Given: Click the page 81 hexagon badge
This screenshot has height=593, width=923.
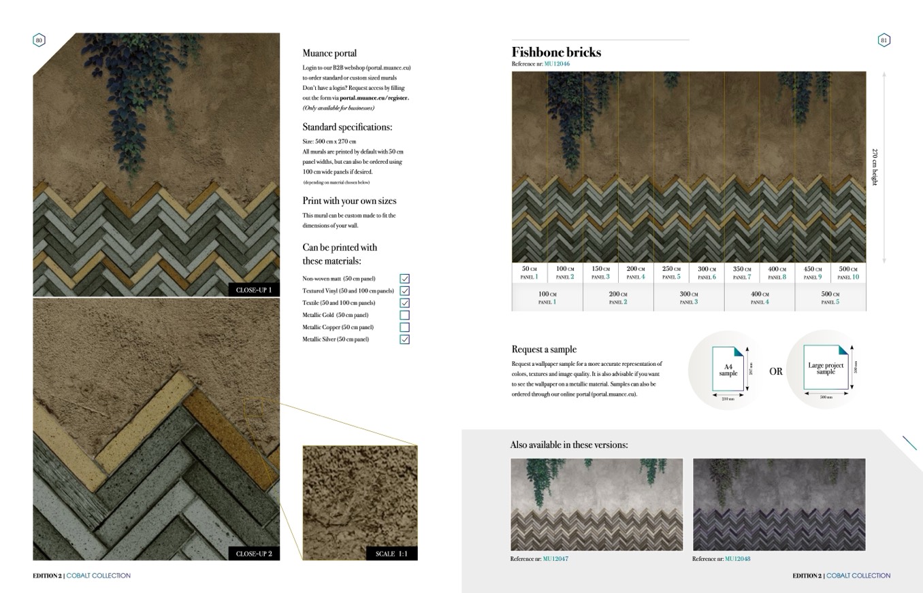Looking at the screenshot, I should coord(884,40).
